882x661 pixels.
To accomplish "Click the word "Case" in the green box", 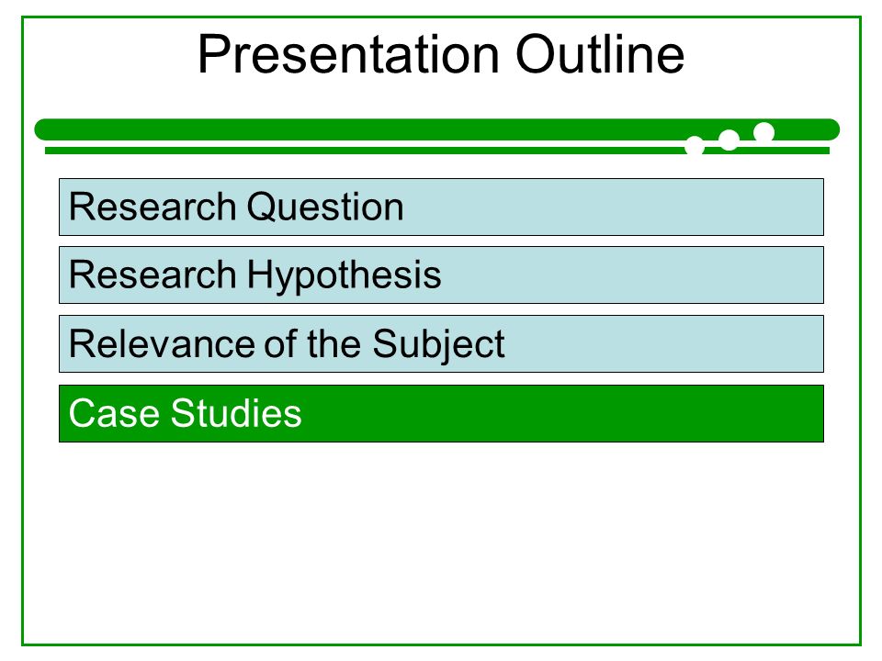I will pos(114,414).
